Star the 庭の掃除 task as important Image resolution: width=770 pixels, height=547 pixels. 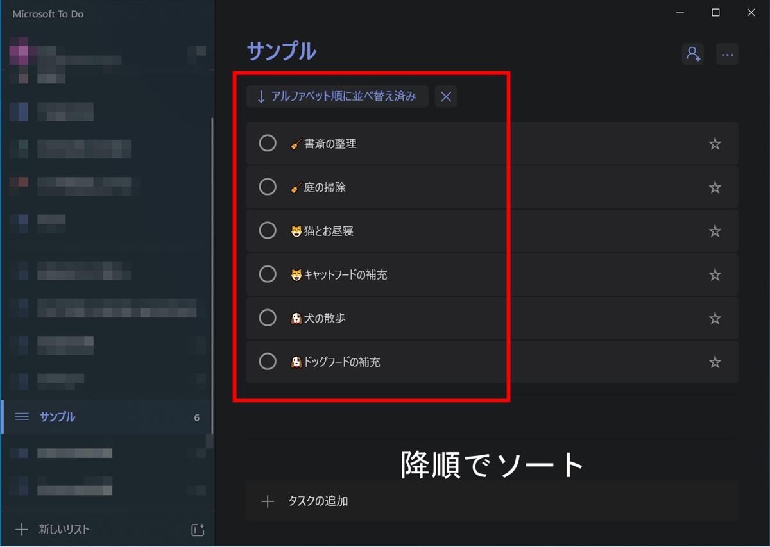[x=715, y=188]
